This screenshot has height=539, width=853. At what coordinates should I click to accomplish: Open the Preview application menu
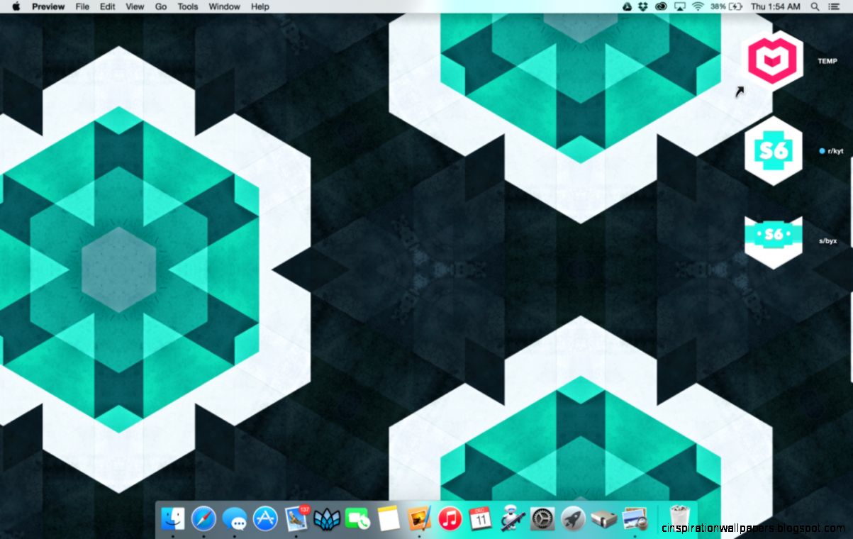point(48,6)
